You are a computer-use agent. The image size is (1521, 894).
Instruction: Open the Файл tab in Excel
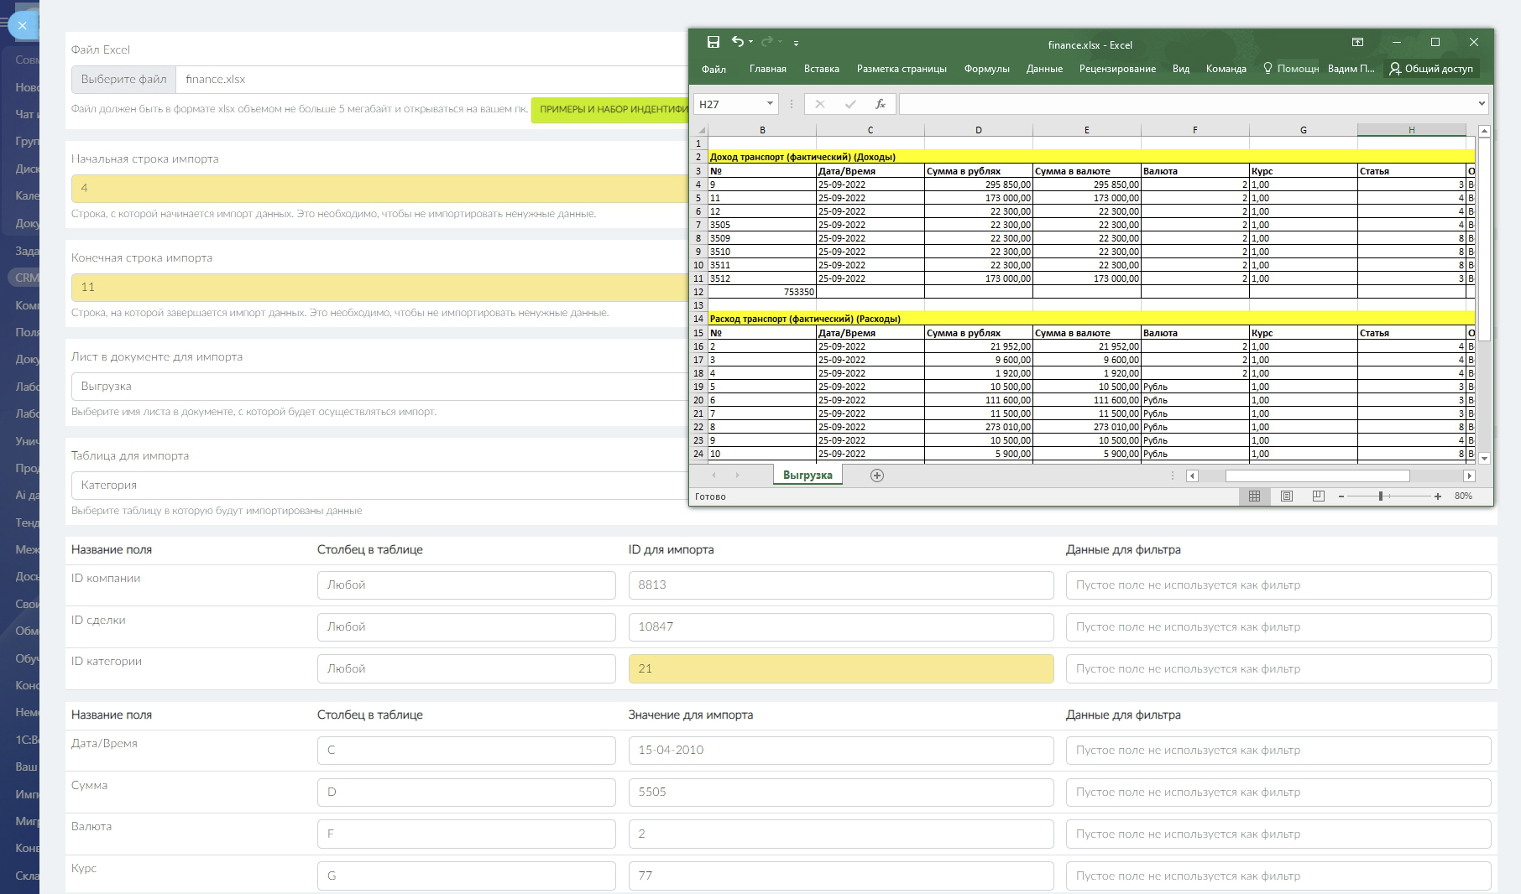tap(713, 69)
